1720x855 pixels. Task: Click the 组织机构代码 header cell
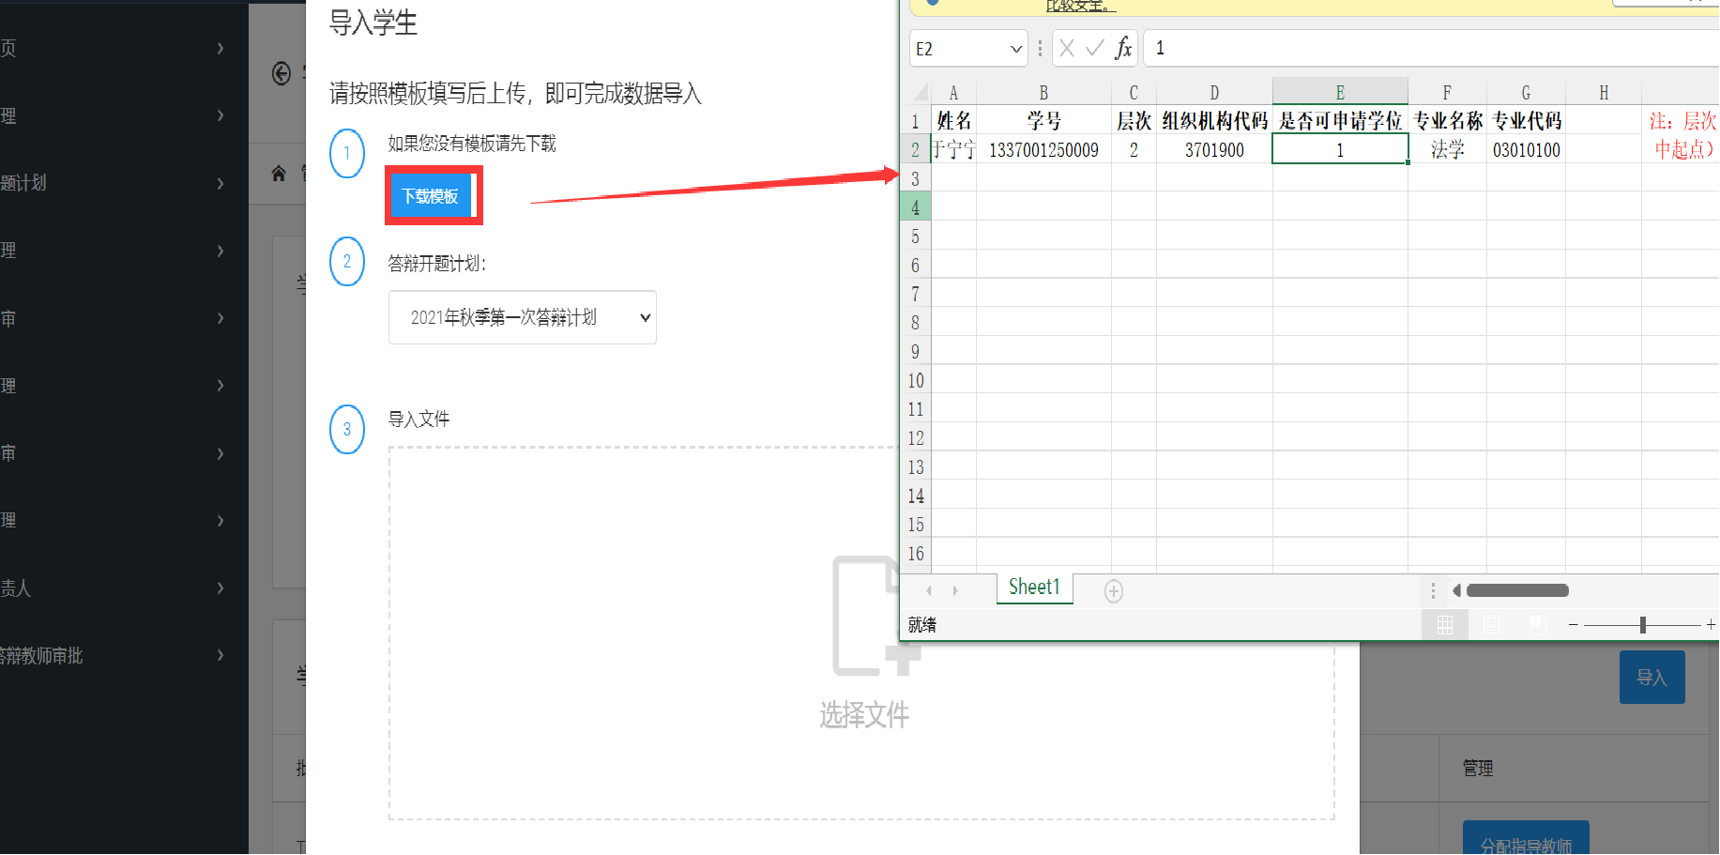pyautogui.click(x=1214, y=120)
